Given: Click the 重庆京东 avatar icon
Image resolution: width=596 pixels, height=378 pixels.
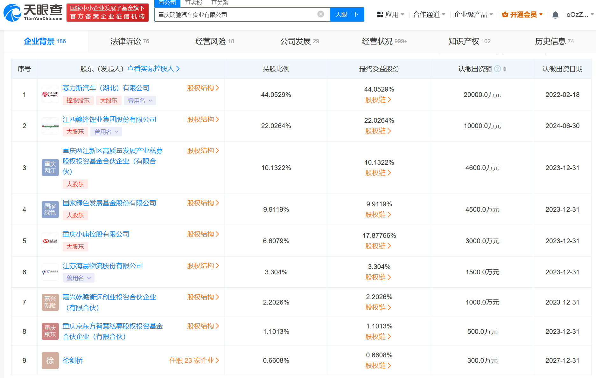Looking at the screenshot, I should pyautogui.click(x=50, y=331).
